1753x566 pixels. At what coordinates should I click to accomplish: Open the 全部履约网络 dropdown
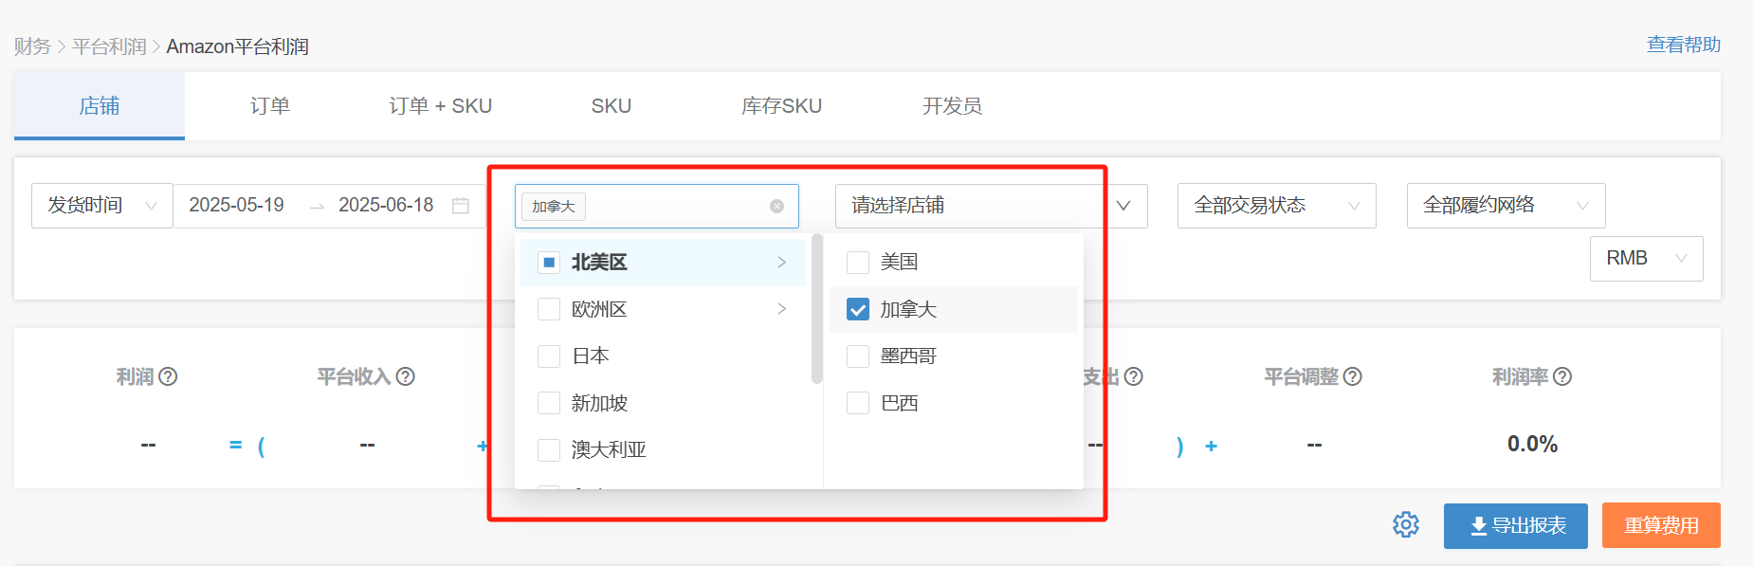[x=1506, y=206]
